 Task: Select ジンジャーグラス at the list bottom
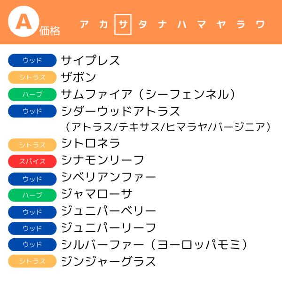click(109, 261)
